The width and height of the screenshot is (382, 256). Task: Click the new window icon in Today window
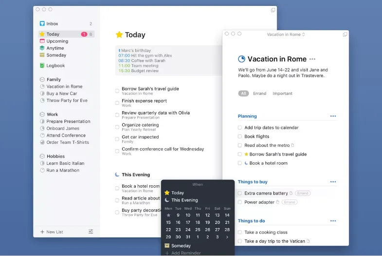point(273,10)
